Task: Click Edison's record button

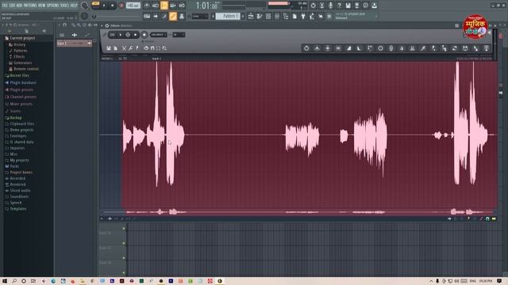Action: (144, 35)
